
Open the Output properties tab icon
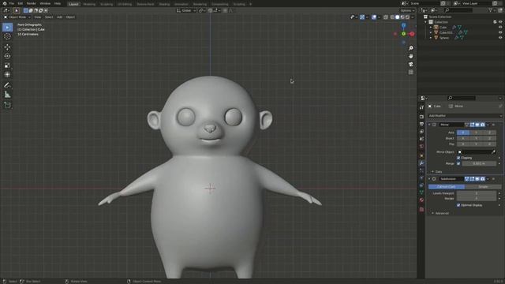(421, 125)
